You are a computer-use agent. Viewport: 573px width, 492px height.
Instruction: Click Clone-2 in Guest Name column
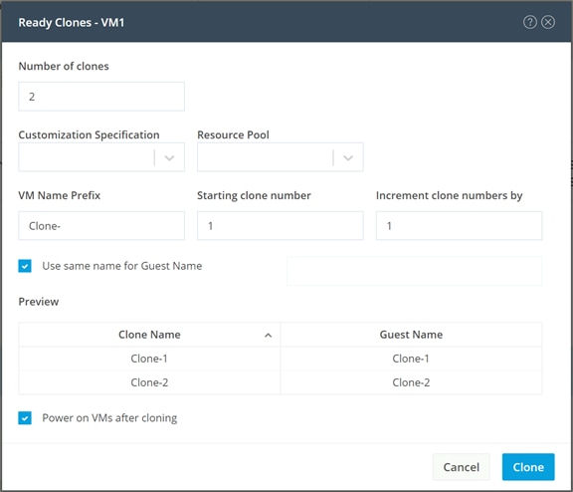click(x=411, y=382)
